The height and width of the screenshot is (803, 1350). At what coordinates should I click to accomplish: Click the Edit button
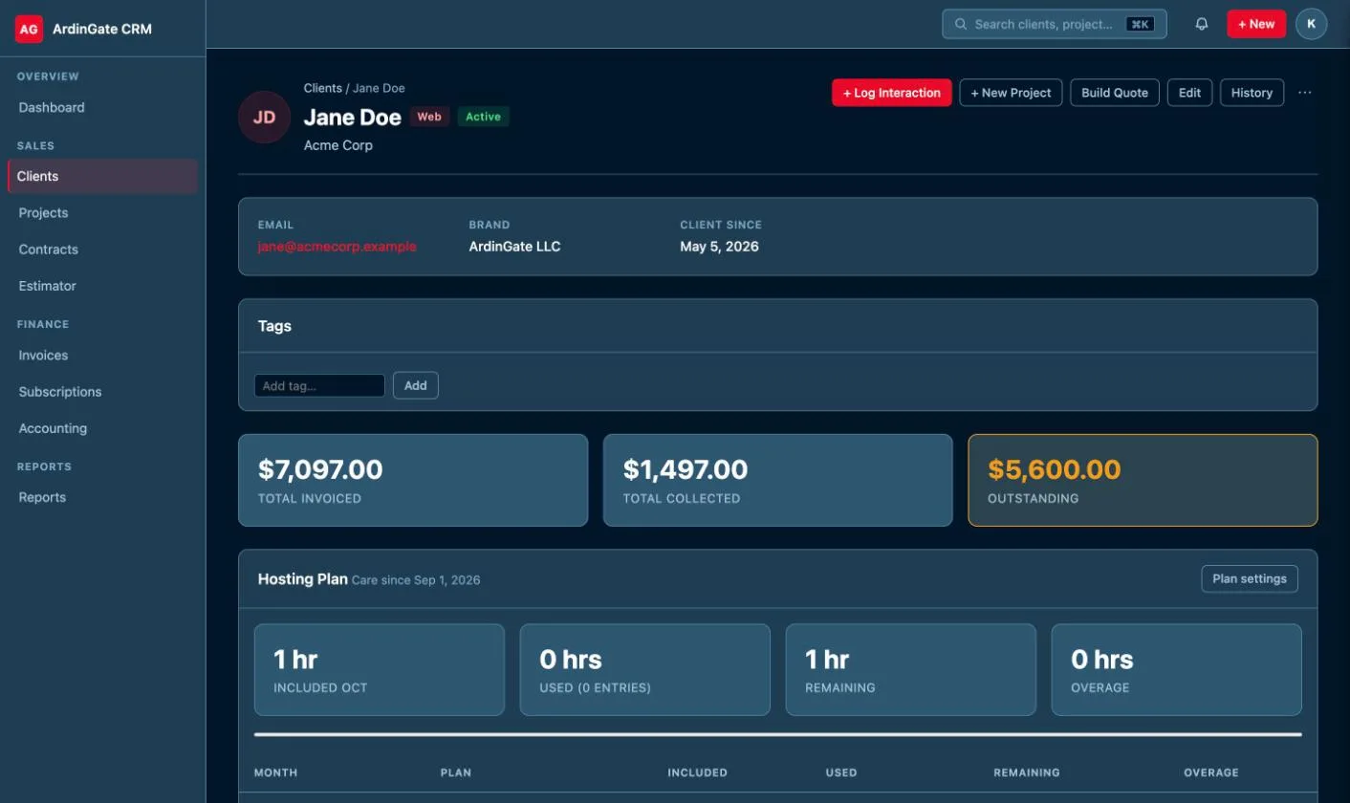[1189, 93]
